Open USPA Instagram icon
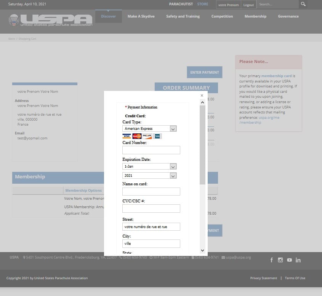Image resolution: width=322 pixels, height=296 pixels. coord(280,260)
